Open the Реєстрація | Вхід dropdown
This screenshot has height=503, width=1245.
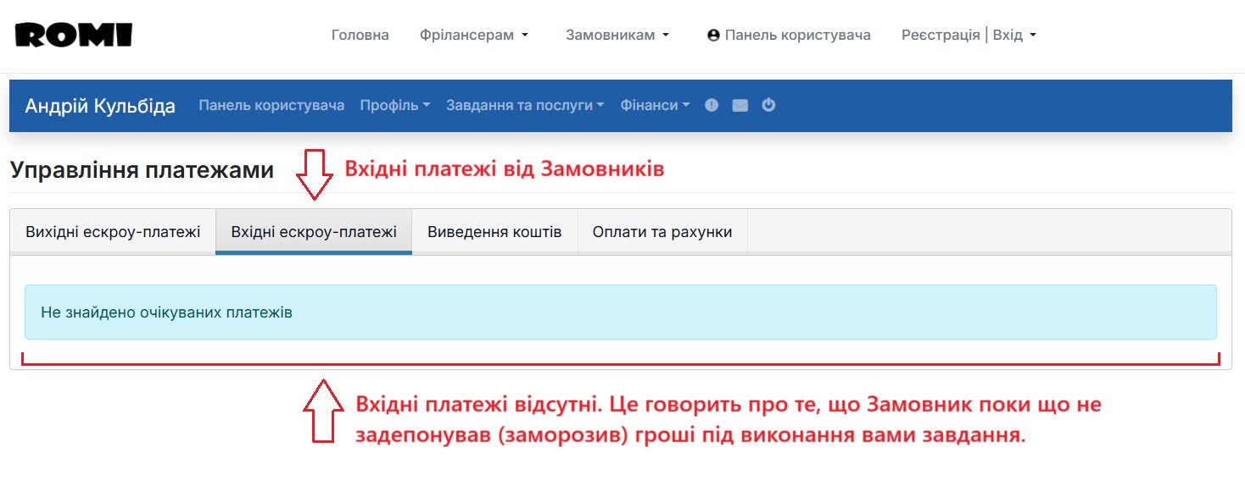969,36
